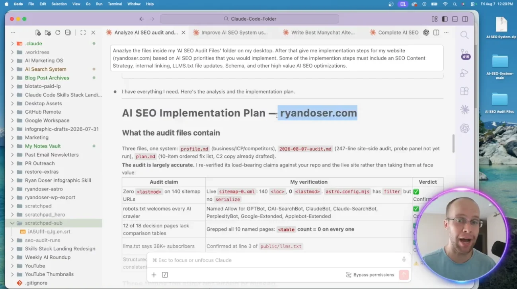Open the Apple menu
The height and width of the screenshot is (289, 517).
[x=6, y=4]
